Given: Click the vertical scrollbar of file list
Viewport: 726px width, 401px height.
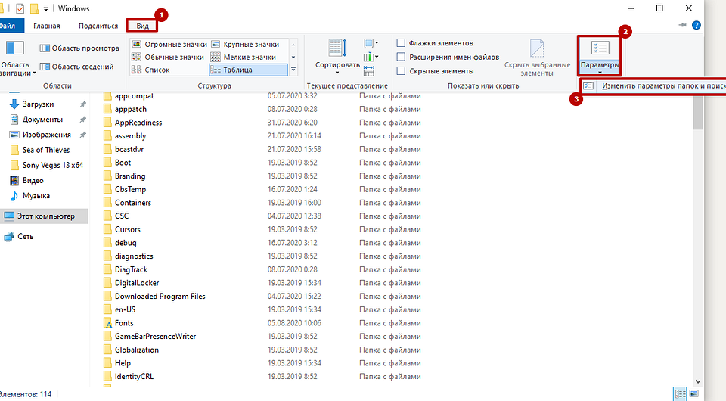Looking at the screenshot, I should pos(698,227).
